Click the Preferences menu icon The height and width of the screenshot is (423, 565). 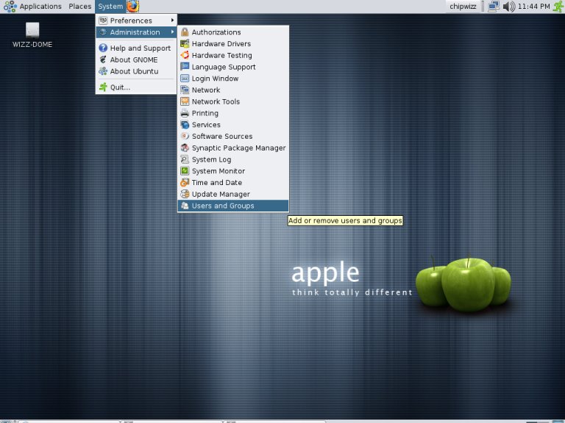pos(103,21)
